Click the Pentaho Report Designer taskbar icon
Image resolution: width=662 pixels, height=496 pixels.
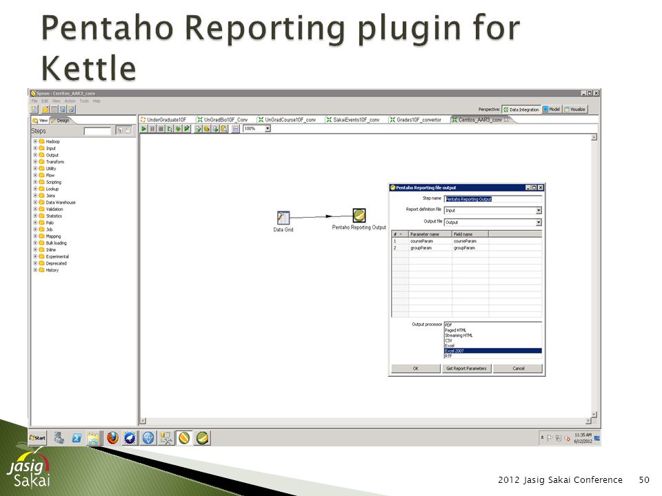[202, 438]
